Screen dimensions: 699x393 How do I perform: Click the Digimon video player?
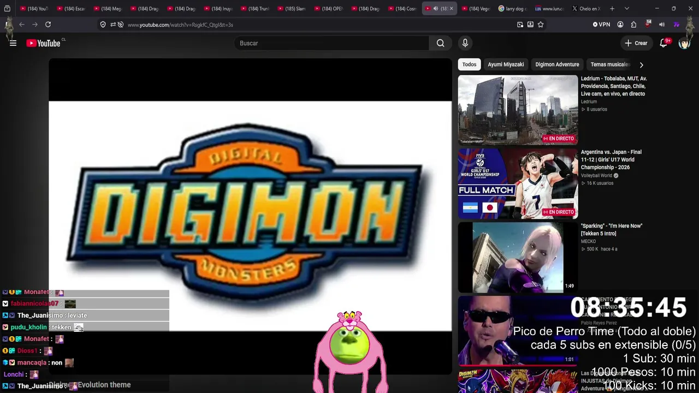click(x=250, y=216)
